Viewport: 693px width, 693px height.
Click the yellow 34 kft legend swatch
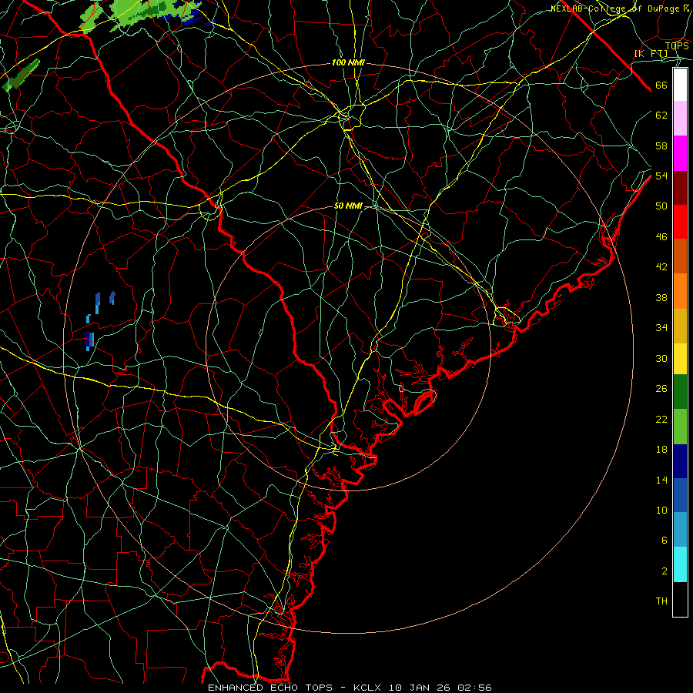click(x=680, y=358)
